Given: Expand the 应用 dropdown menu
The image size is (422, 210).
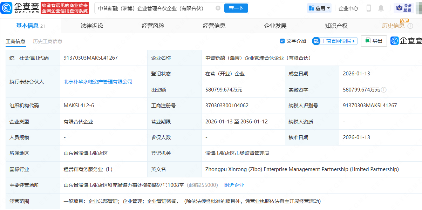Looking at the screenshot, I should click(319, 8).
